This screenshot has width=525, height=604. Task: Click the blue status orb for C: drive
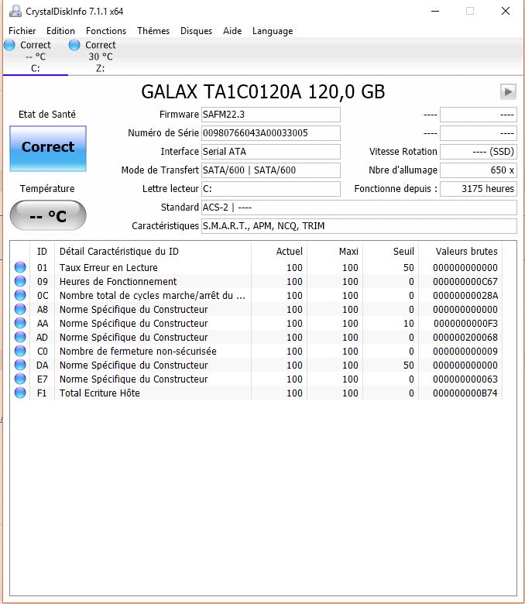9,45
